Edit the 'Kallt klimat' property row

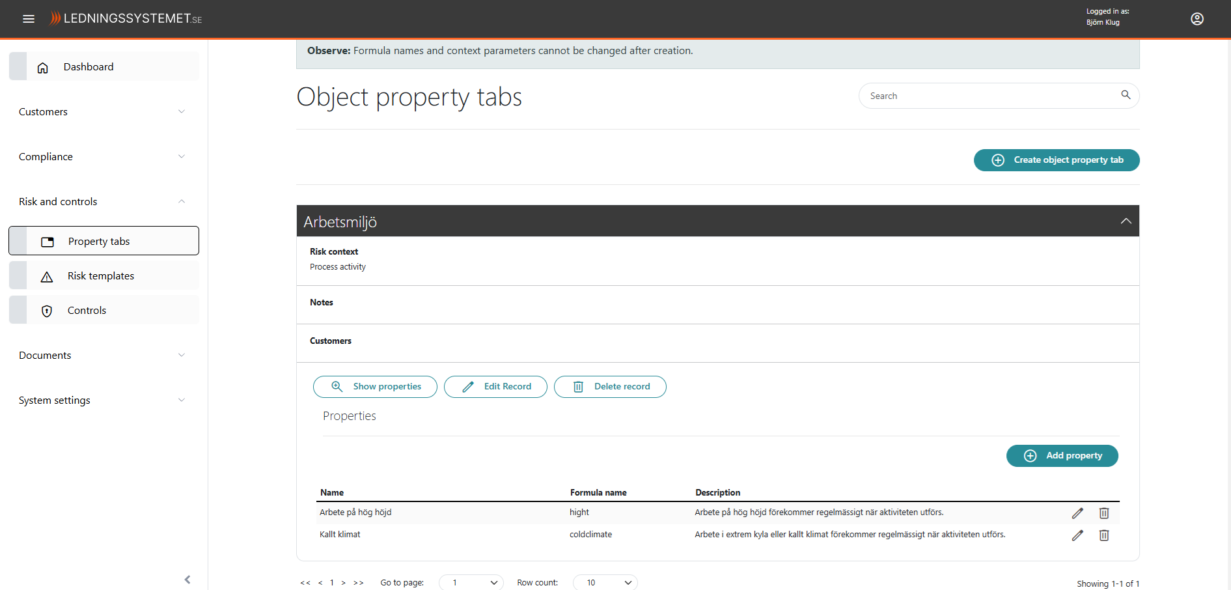(1077, 535)
